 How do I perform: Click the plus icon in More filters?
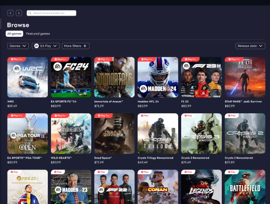pyautogui.click(x=85, y=46)
